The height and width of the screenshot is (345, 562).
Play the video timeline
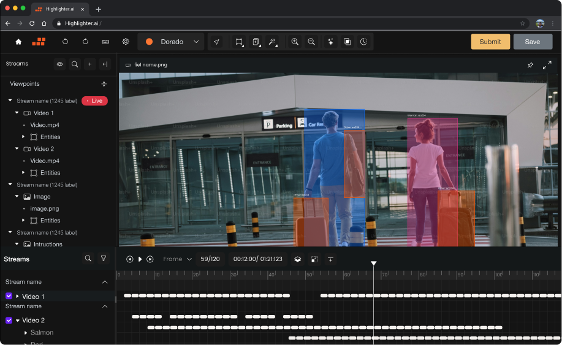(140, 259)
